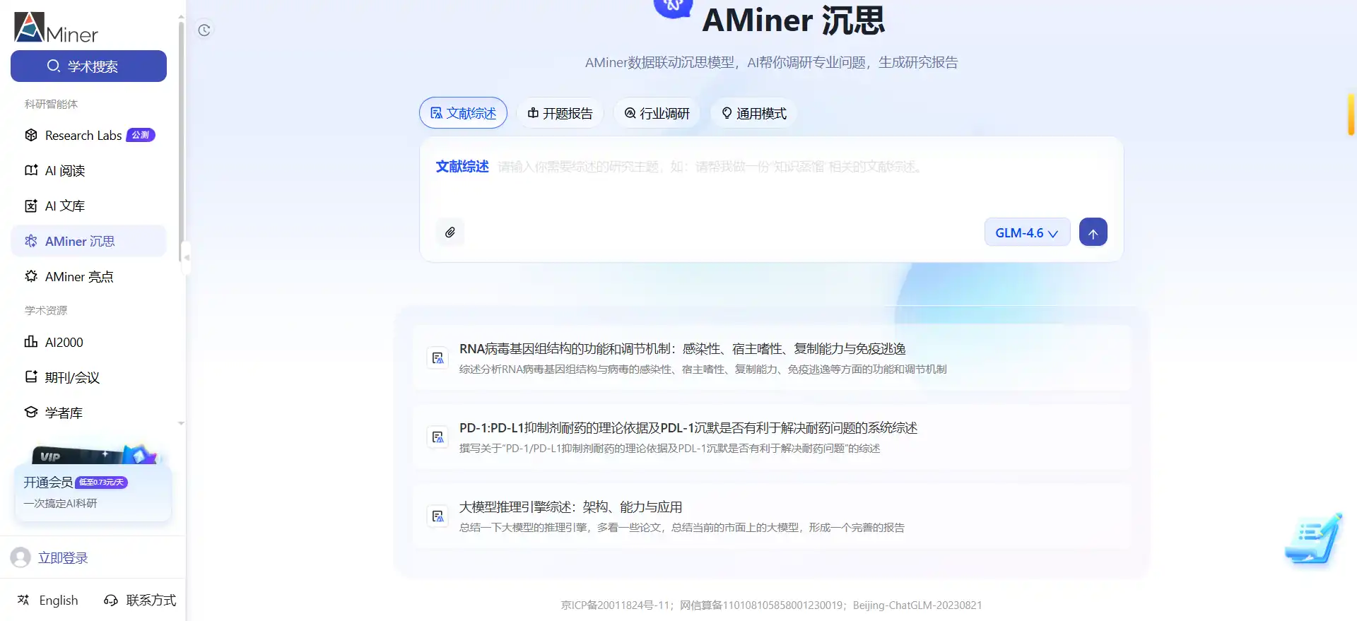Open AMiner 亮点 in sidebar
This screenshot has height=621, width=1357.
(89, 276)
